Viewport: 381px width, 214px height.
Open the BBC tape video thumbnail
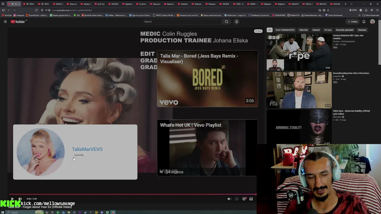pyautogui.click(x=299, y=52)
